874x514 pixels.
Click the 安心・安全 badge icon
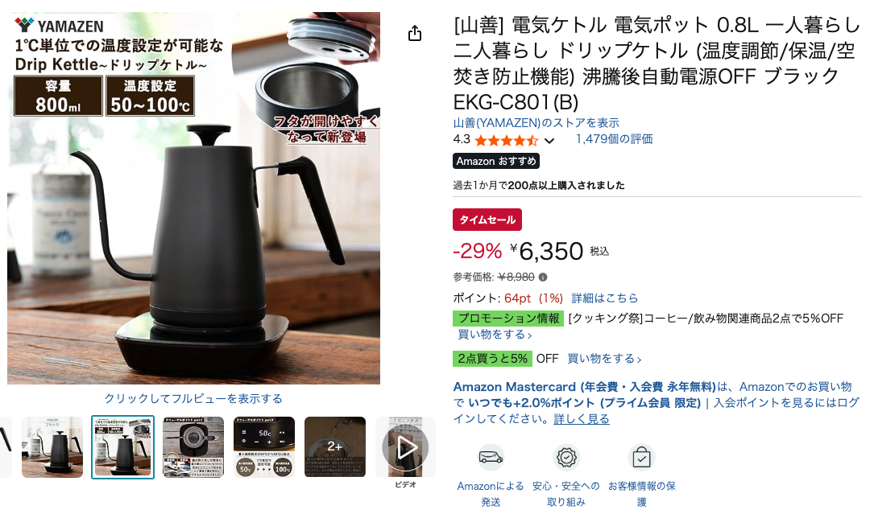click(x=566, y=458)
